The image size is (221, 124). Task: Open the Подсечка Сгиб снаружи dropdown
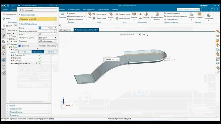48,41
